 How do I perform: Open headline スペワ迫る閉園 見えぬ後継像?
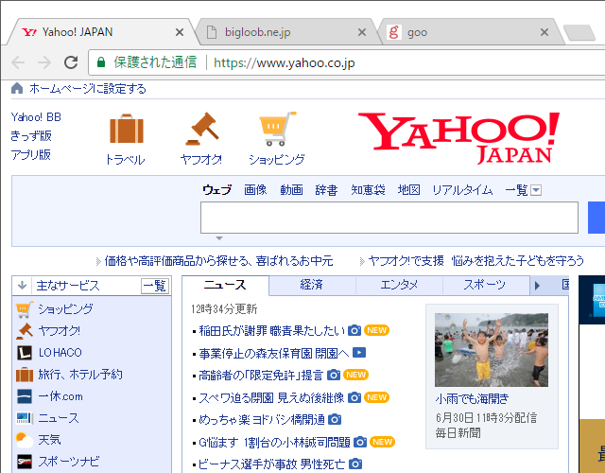[271, 397]
